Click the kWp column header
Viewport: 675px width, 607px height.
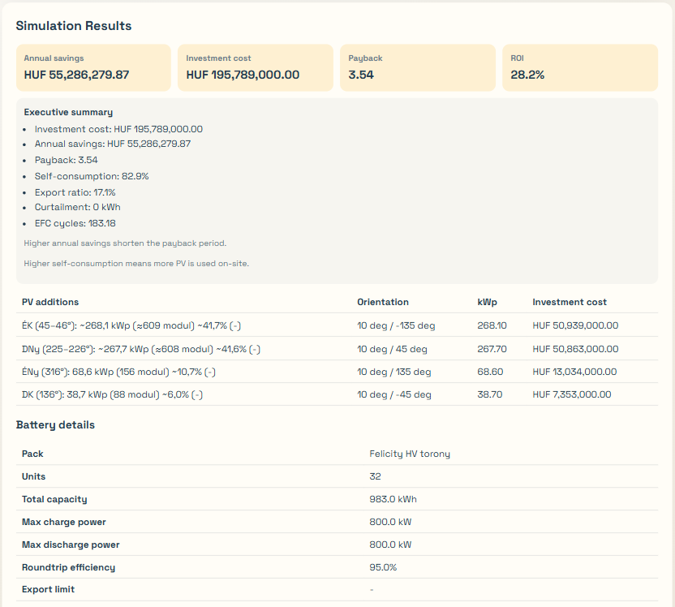[x=487, y=302]
